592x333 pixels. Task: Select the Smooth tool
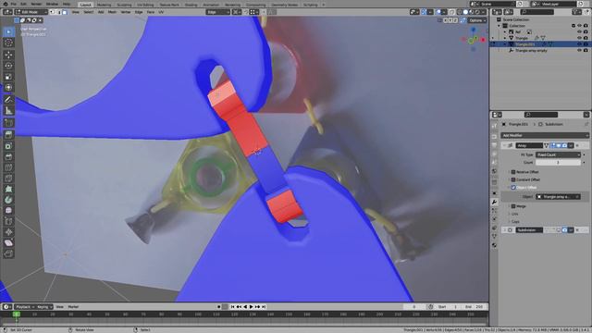point(8,210)
